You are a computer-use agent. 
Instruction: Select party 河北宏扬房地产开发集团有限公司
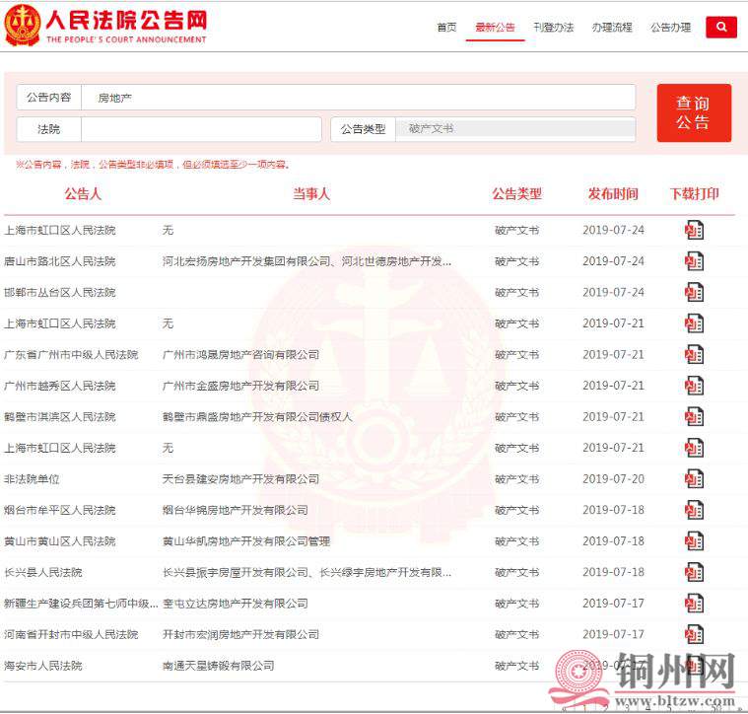click(246, 261)
